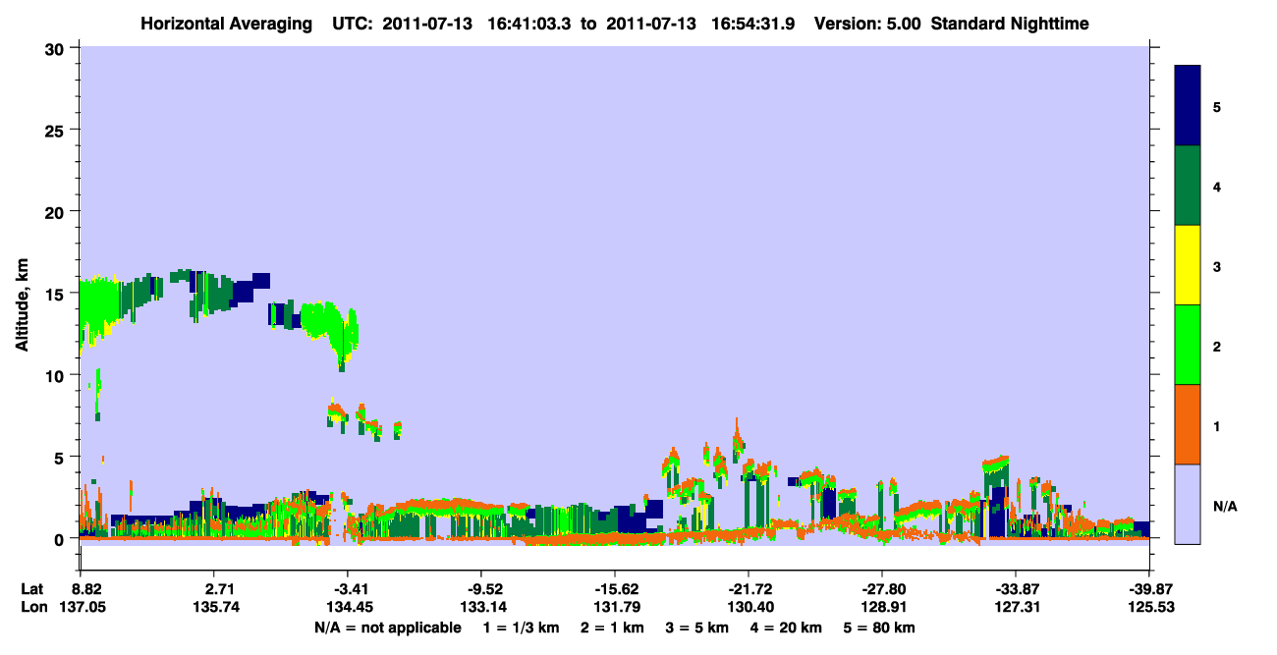Image resolution: width=1277 pixels, height=655 pixels.
Task: Click the 'Version: 5.00' text
Action: (x=867, y=23)
